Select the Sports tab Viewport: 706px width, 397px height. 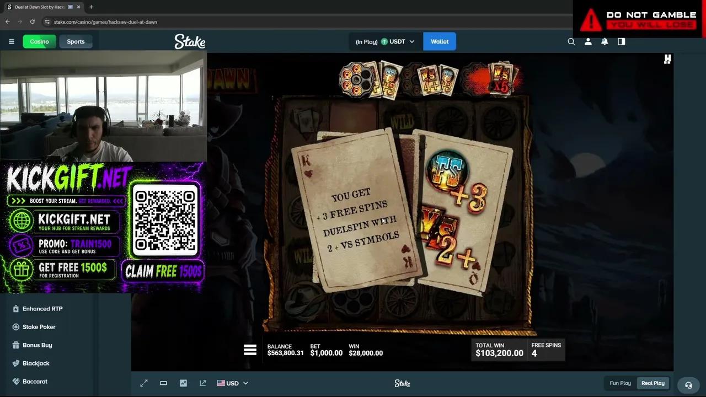(76, 41)
